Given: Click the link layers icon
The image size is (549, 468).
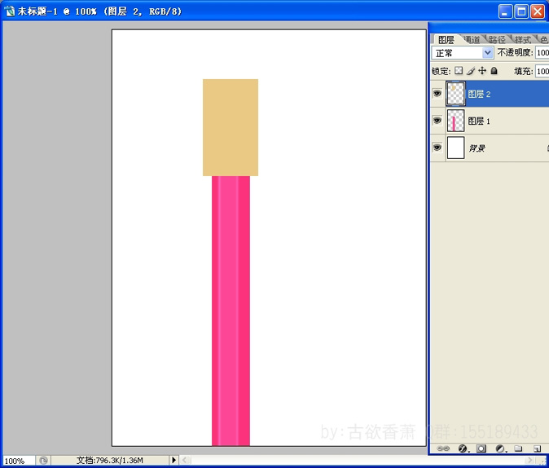Looking at the screenshot, I should point(443,448).
